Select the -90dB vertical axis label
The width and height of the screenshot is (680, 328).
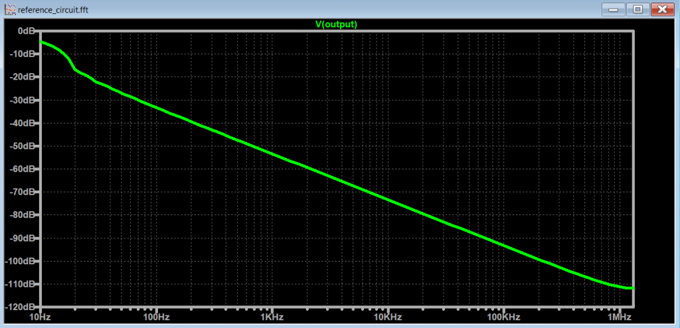click(x=23, y=238)
